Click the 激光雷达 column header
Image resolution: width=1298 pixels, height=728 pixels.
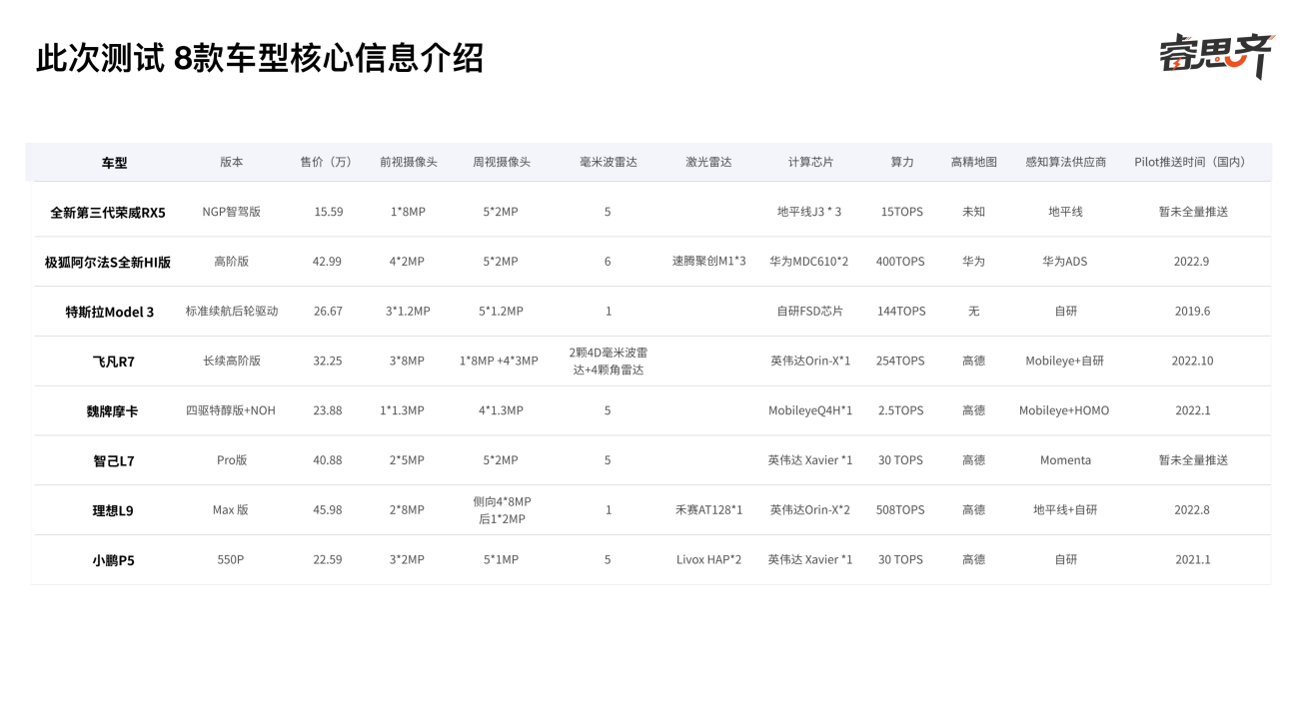coord(708,162)
